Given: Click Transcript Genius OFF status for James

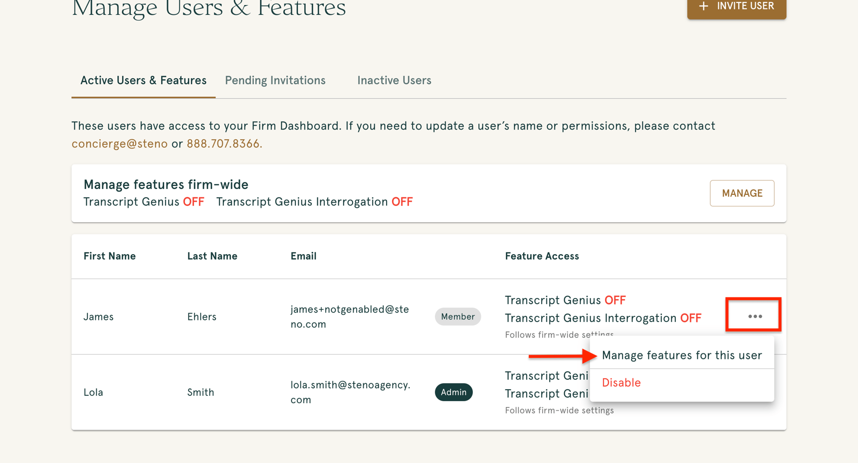Looking at the screenshot, I should coord(565,300).
